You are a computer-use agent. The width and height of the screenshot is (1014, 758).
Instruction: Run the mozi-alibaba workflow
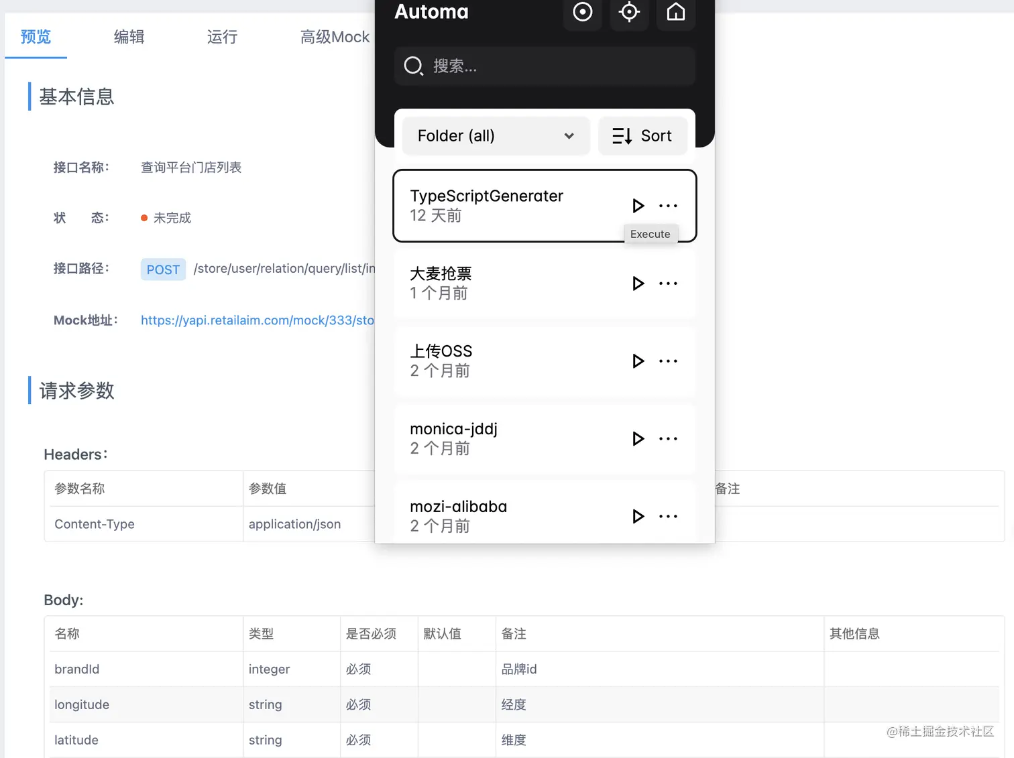(x=638, y=516)
